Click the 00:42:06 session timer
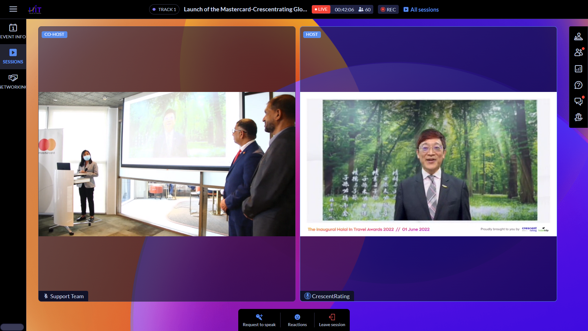Screen dimensions: 588x331 point(344,10)
